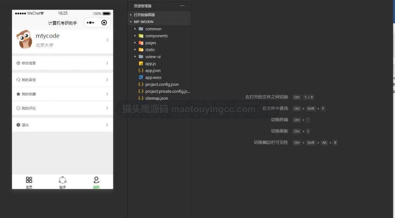Click the static folder icon
This screenshot has width=395, height=218.
(x=141, y=50)
